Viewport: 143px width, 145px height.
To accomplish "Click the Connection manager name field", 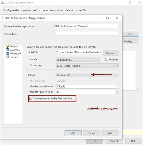I will (x=86, y=26).
